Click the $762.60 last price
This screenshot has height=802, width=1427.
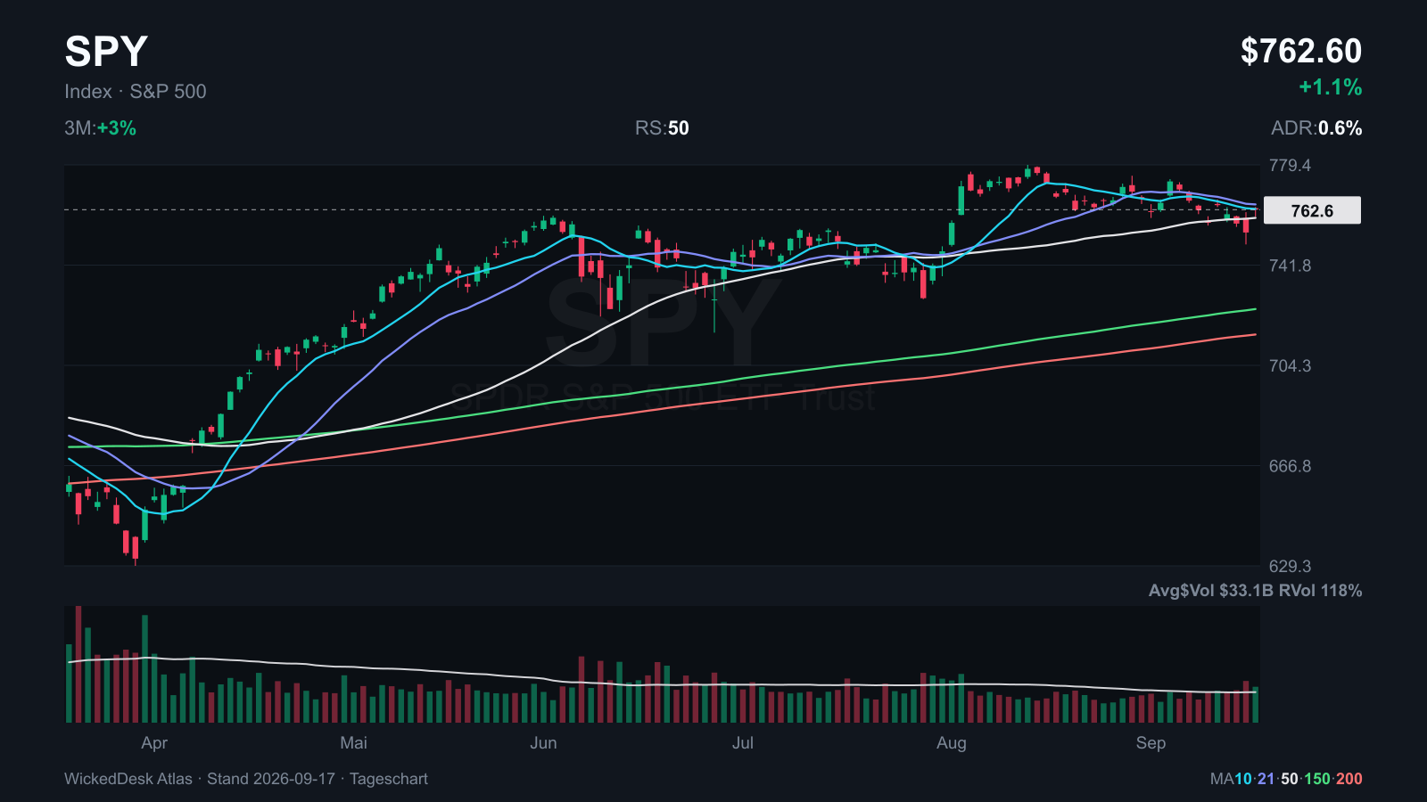[1301, 52]
